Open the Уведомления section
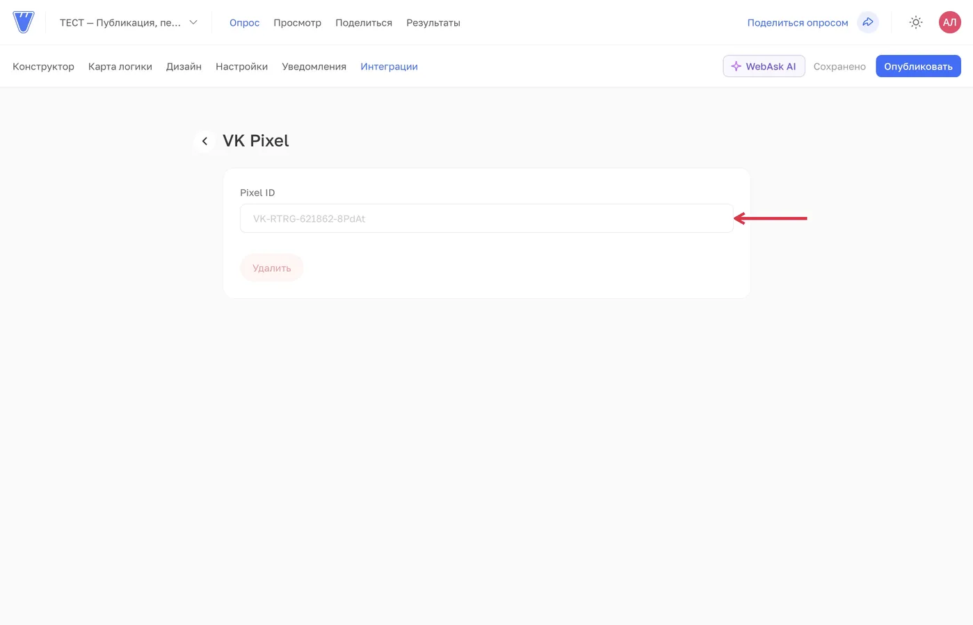 [314, 67]
